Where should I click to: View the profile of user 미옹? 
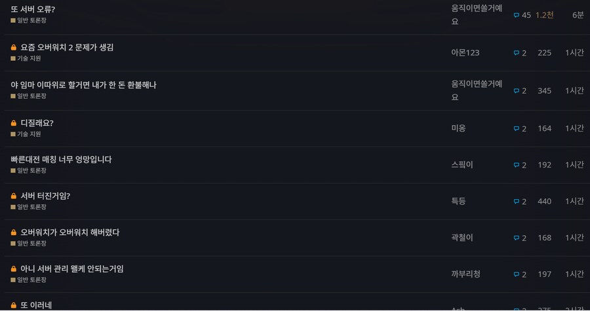click(x=458, y=128)
